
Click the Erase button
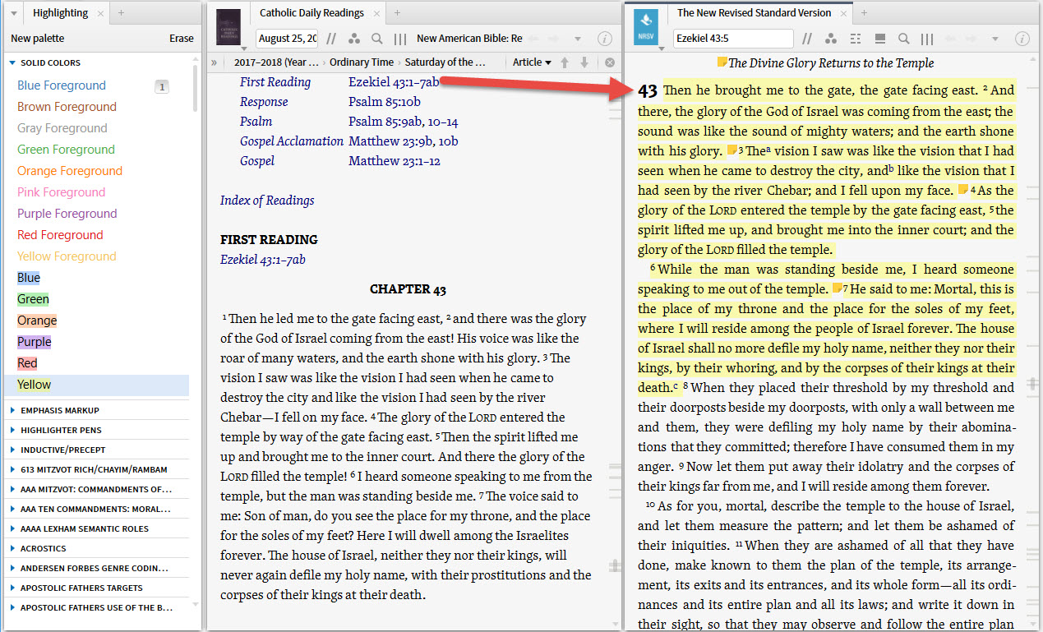182,39
